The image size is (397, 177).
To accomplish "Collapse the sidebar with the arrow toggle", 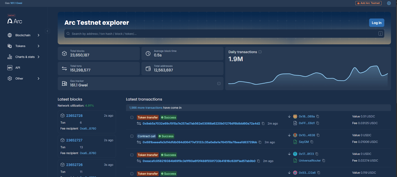I will point(48,31).
